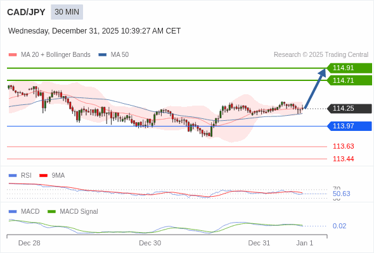This screenshot has height=253, width=374.
Task: Click the Jan 1 axis label
Action: click(x=305, y=243)
